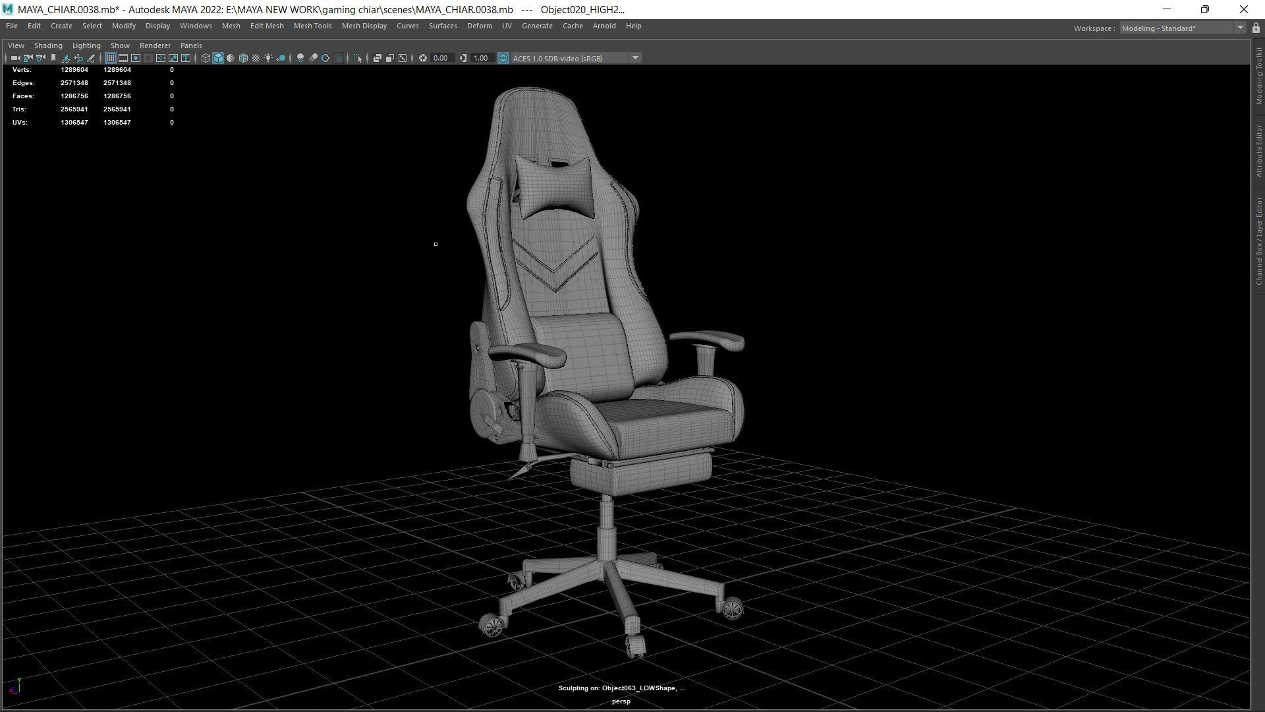Image resolution: width=1265 pixels, height=712 pixels.
Task: Open the Attribute Editor side tab
Action: (1258, 150)
